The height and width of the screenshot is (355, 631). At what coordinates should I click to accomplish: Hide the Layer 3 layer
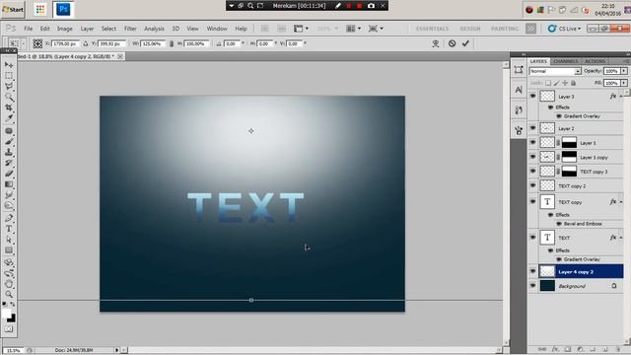[532, 97]
